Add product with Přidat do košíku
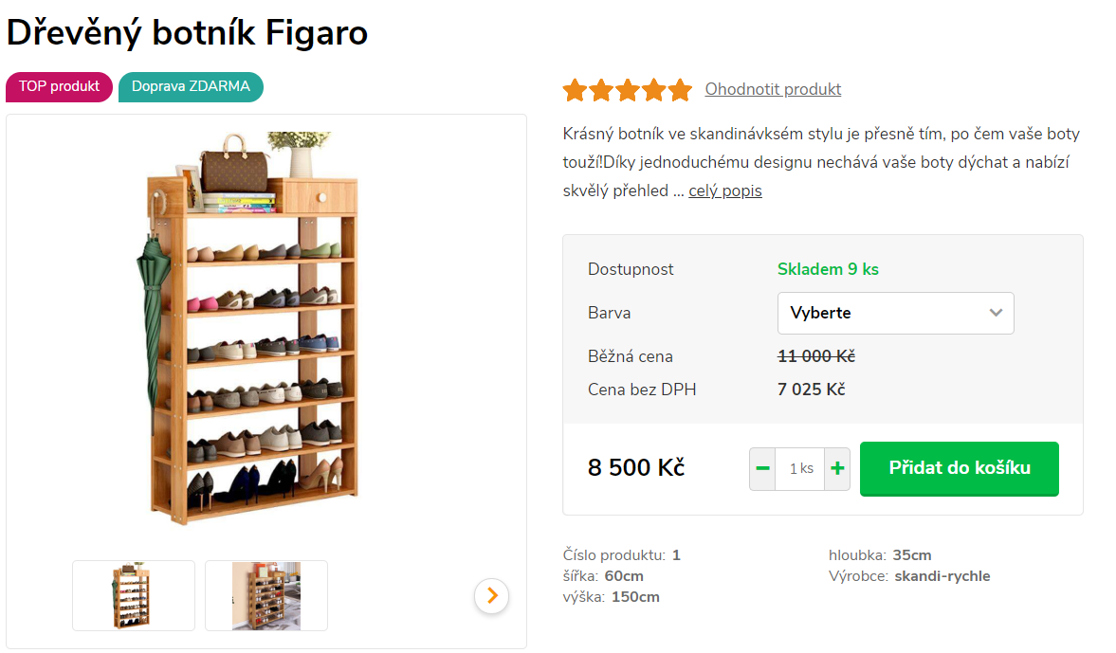 click(959, 468)
